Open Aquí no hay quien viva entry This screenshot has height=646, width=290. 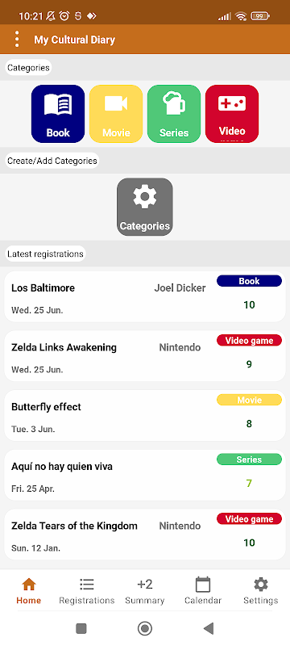click(144, 475)
